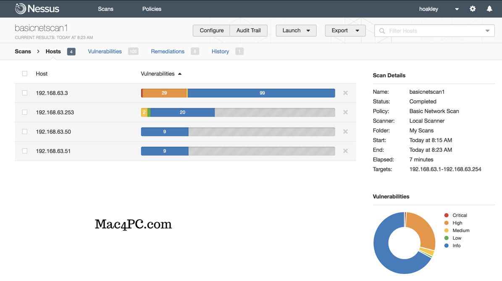Click the breadcrumb chevron after Scans
The height and width of the screenshot is (281, 502).
(x=38, y=51)
